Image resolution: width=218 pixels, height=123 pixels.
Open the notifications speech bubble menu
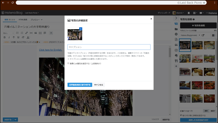click(201, 13)
